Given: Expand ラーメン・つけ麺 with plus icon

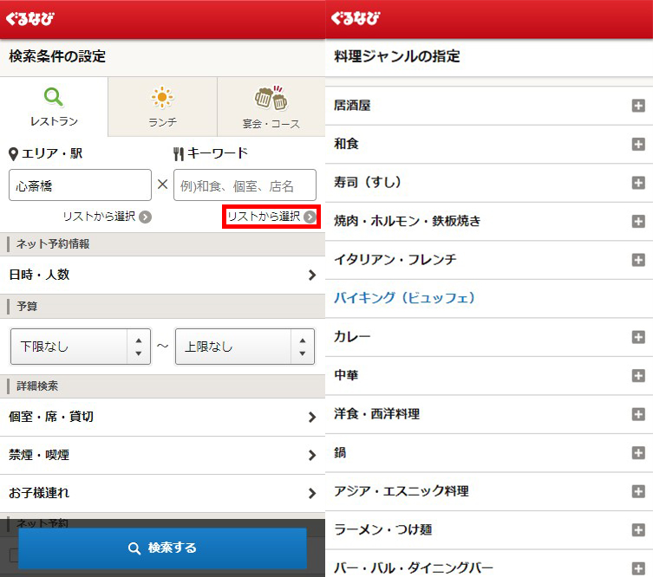Looking at the screenshot, I should click(x=638, y=530).
